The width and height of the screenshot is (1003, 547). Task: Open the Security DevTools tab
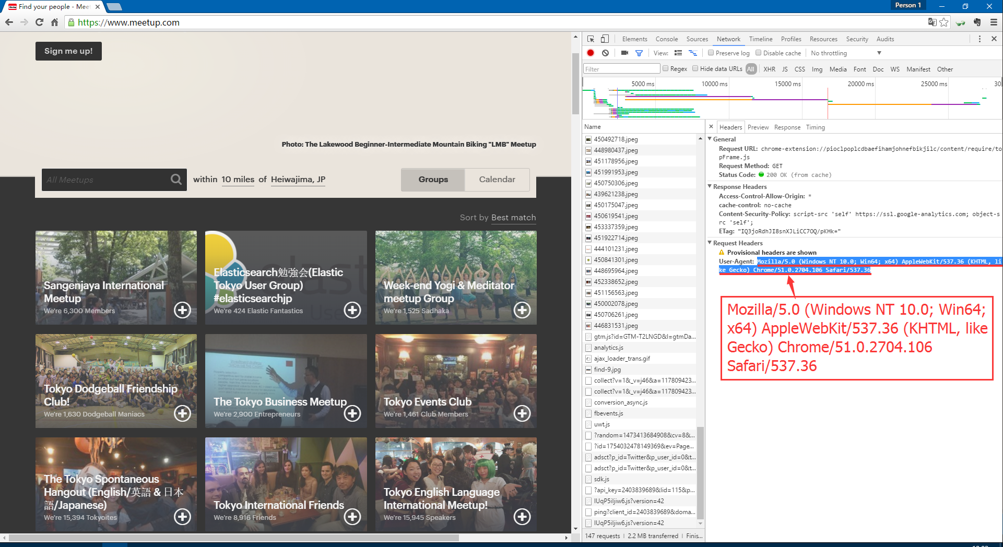click(857, 39)
